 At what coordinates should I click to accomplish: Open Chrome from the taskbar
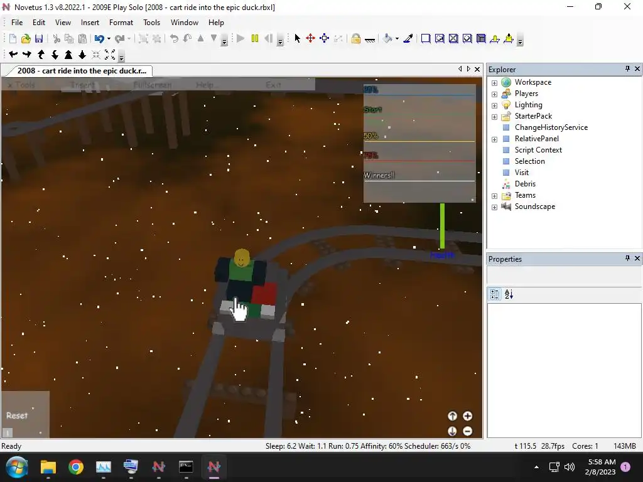tap(76, 467)
